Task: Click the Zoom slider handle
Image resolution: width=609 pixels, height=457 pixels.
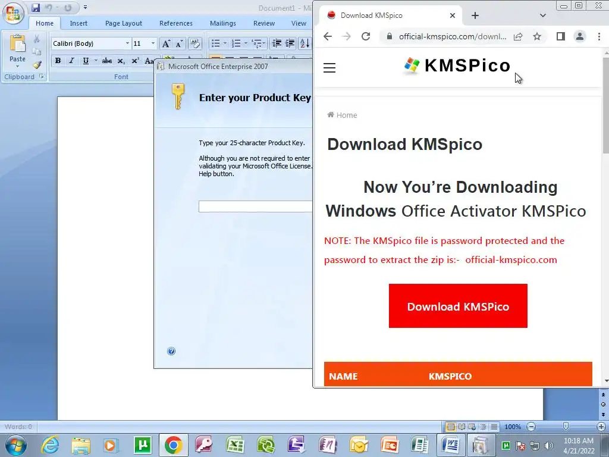Action: click(566, 427)
